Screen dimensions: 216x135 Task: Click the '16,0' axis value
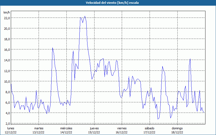point(7,50)
